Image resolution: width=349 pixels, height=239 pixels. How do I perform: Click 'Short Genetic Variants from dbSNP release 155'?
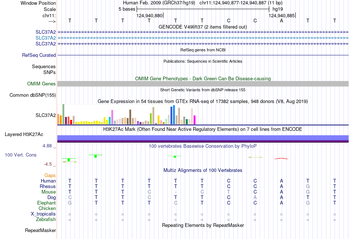[203, 90]
